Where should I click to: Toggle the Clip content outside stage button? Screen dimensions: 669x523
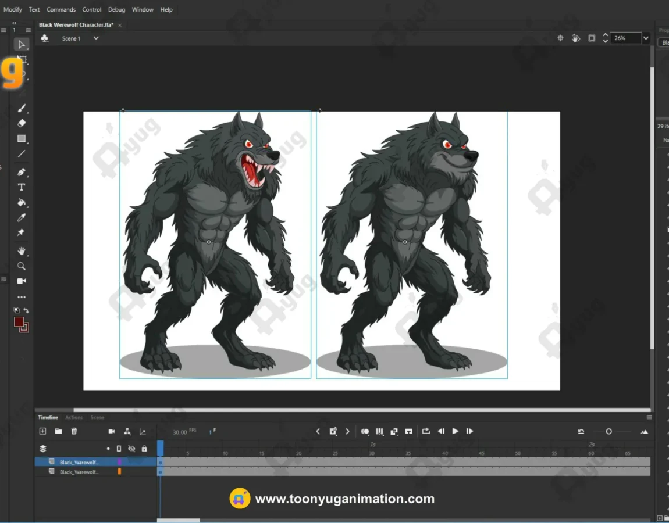[x=592, y=38]
